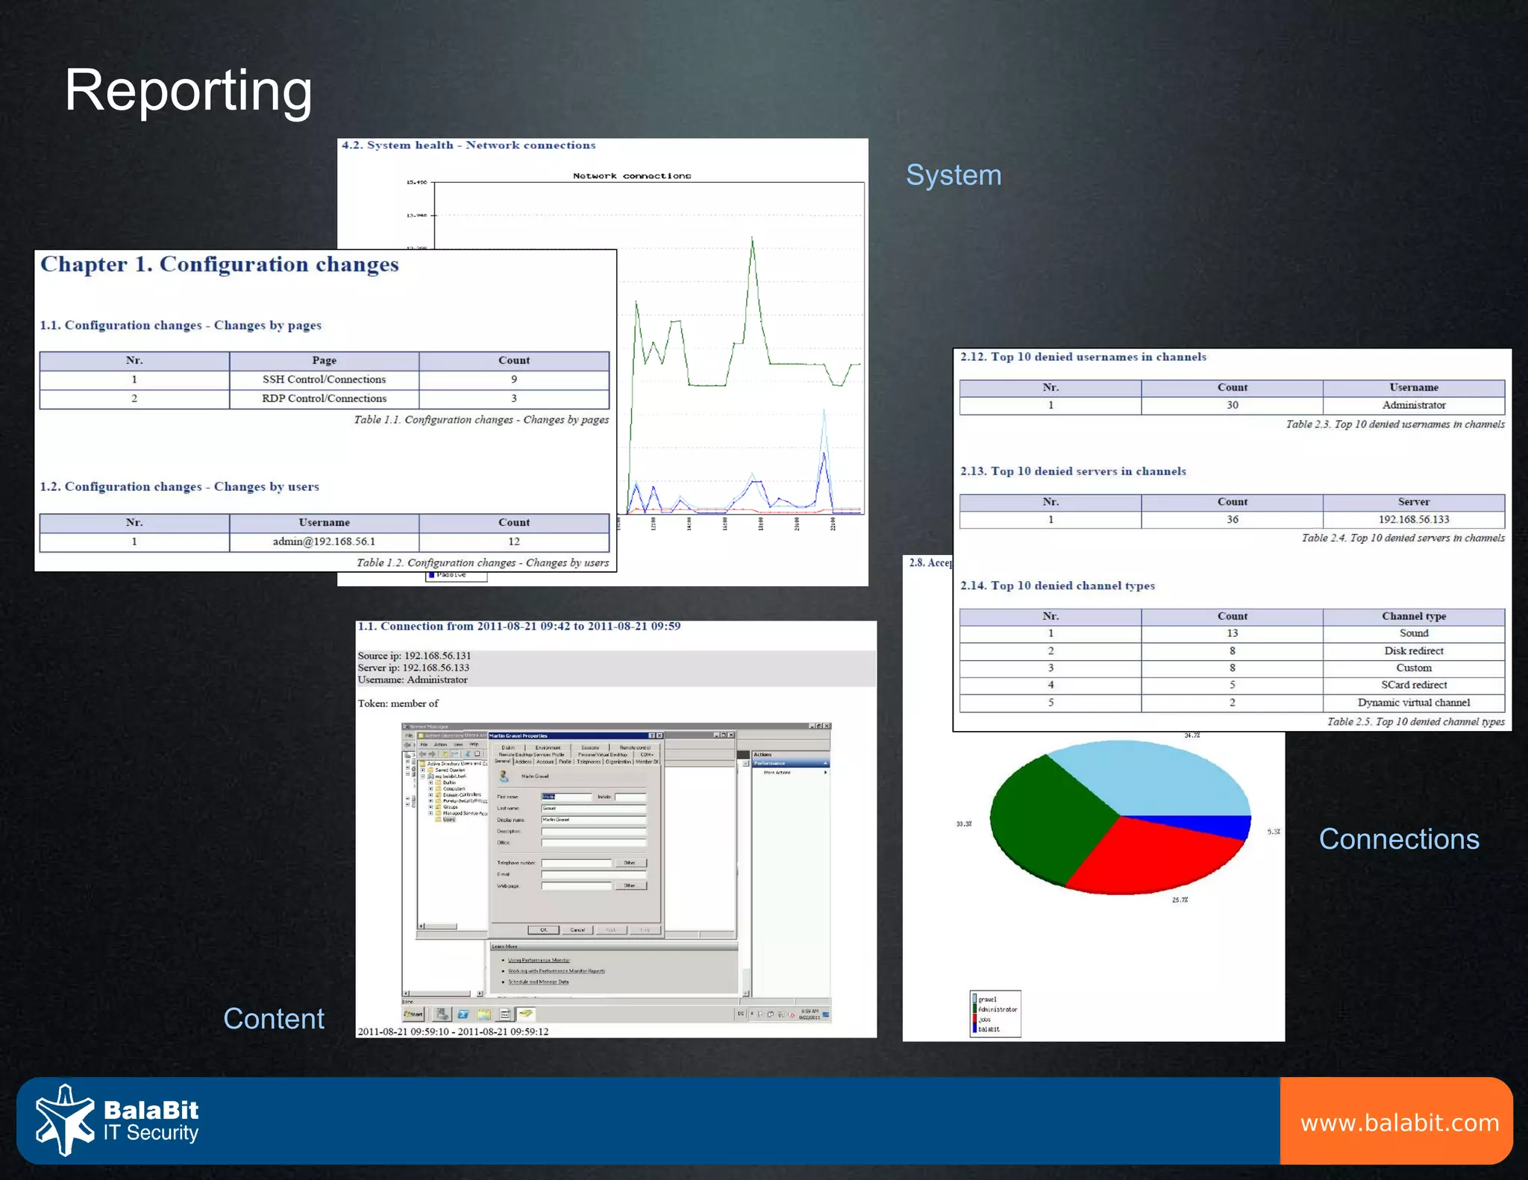Open Working with Performance Monitor Reports link

pyautogui.click(x=557, y=971)
